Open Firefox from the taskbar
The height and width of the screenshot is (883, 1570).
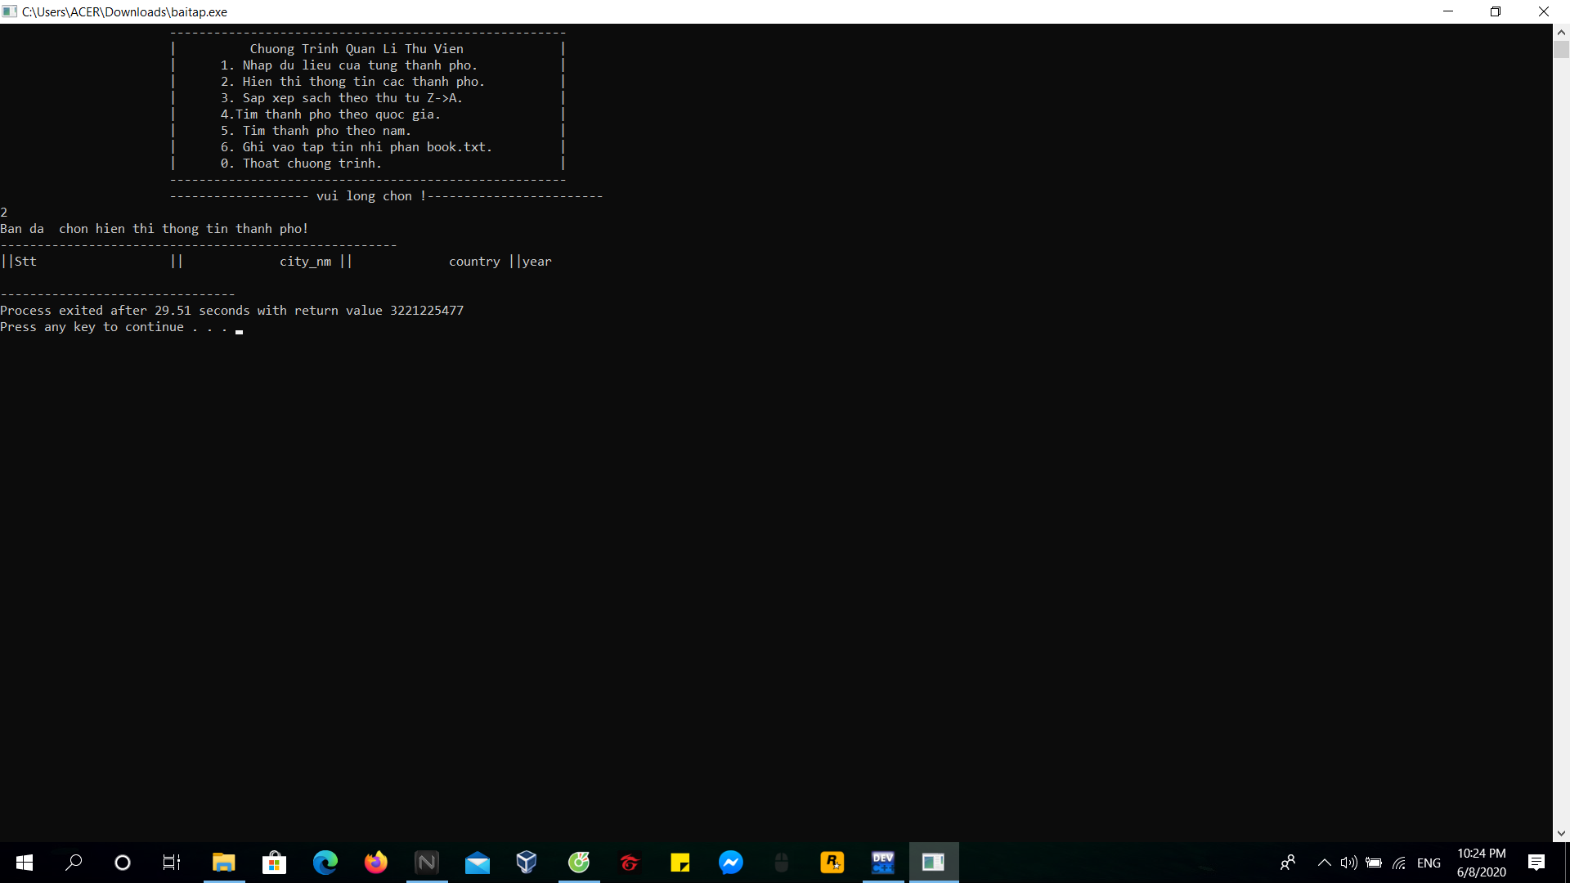[376, 863]
